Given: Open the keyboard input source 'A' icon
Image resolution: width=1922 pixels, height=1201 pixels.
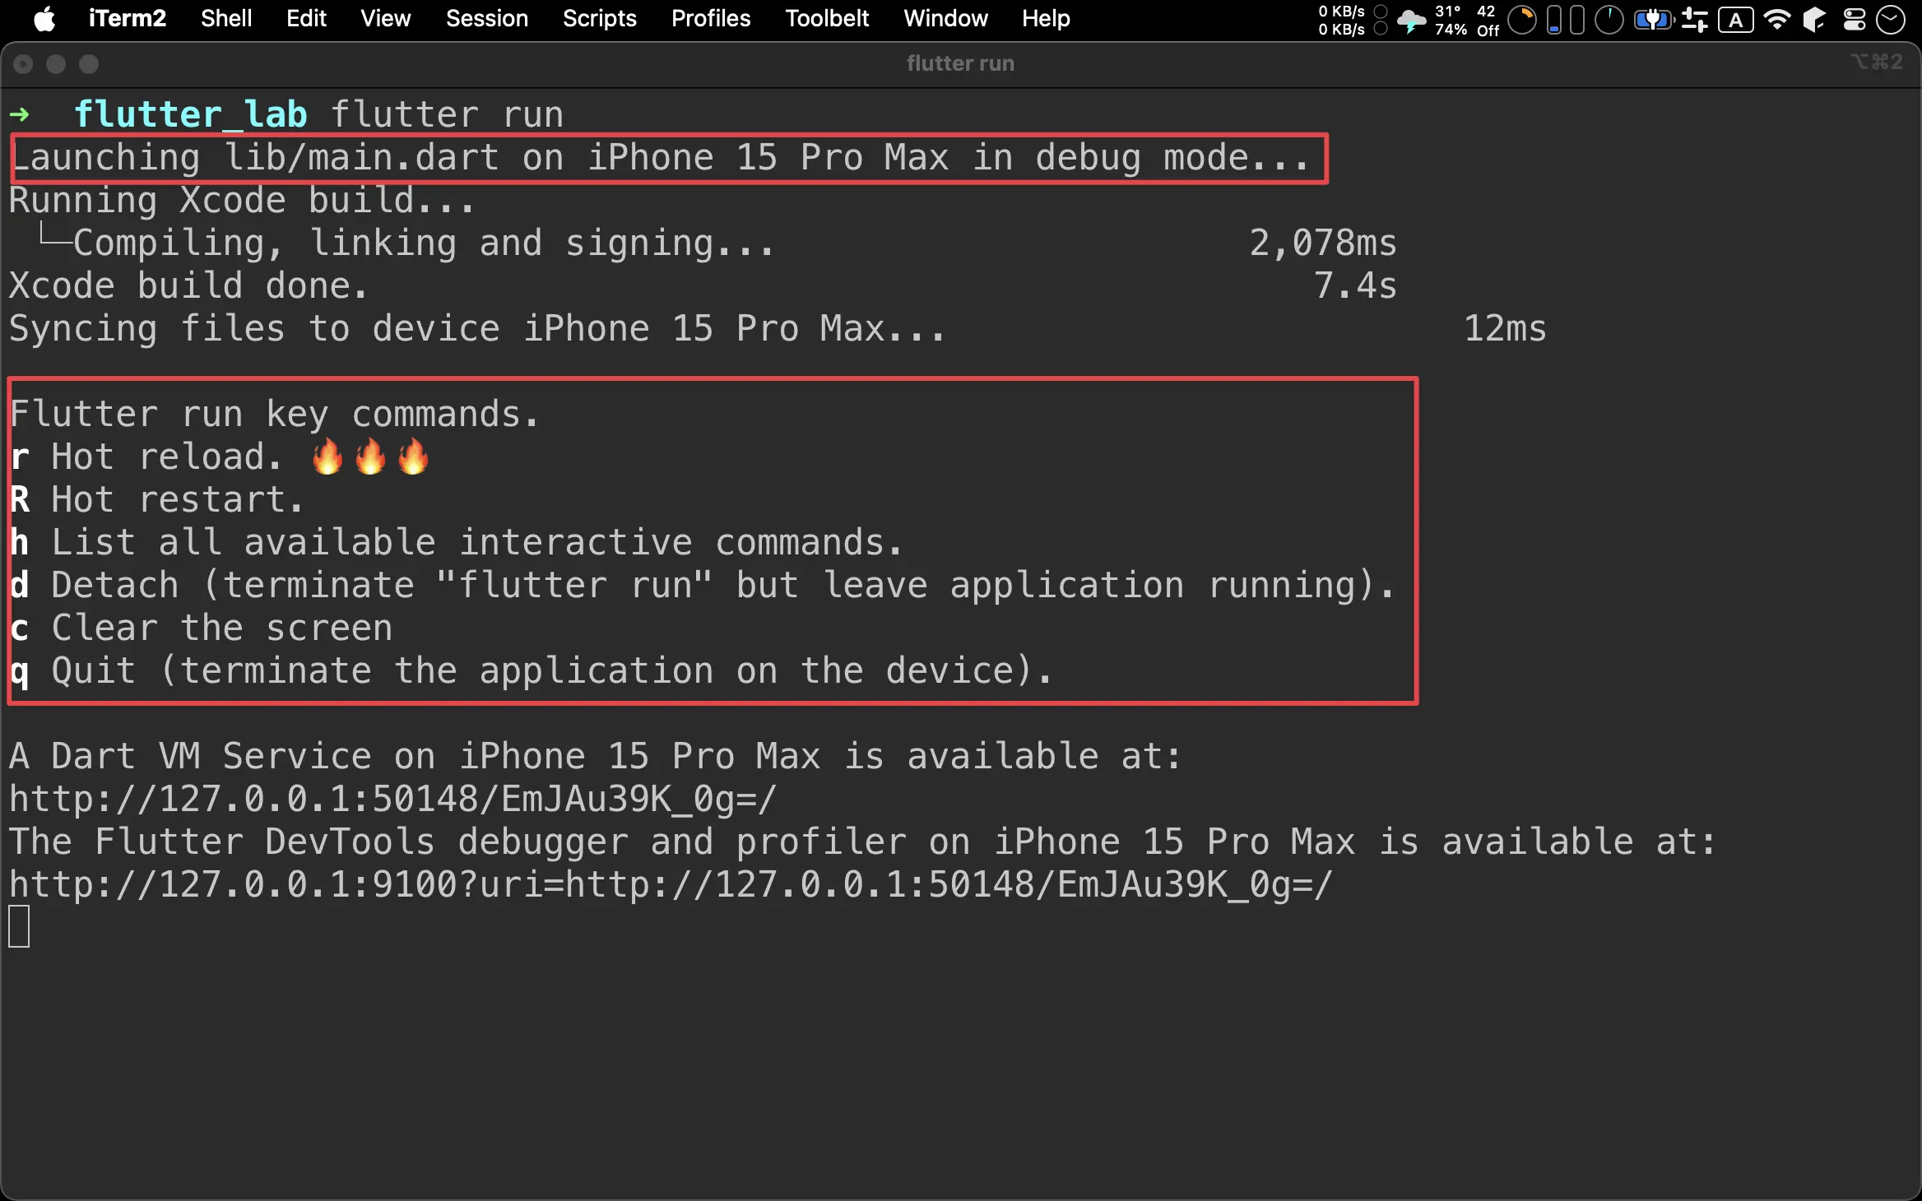Looking at the screenshot, I should click(x=1735, y=20).
